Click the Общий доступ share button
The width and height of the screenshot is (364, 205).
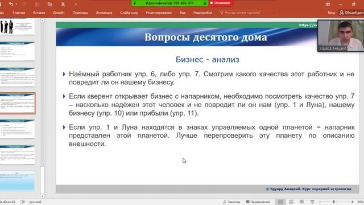pyautogui.click(x=351, y=13)
